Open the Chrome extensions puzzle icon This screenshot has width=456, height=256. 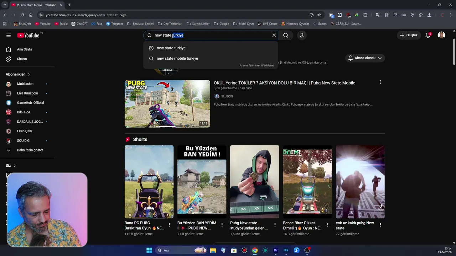(x=365, y=15)
